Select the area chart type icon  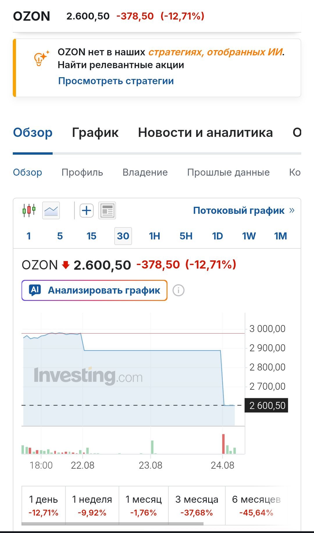pos(51,210)
